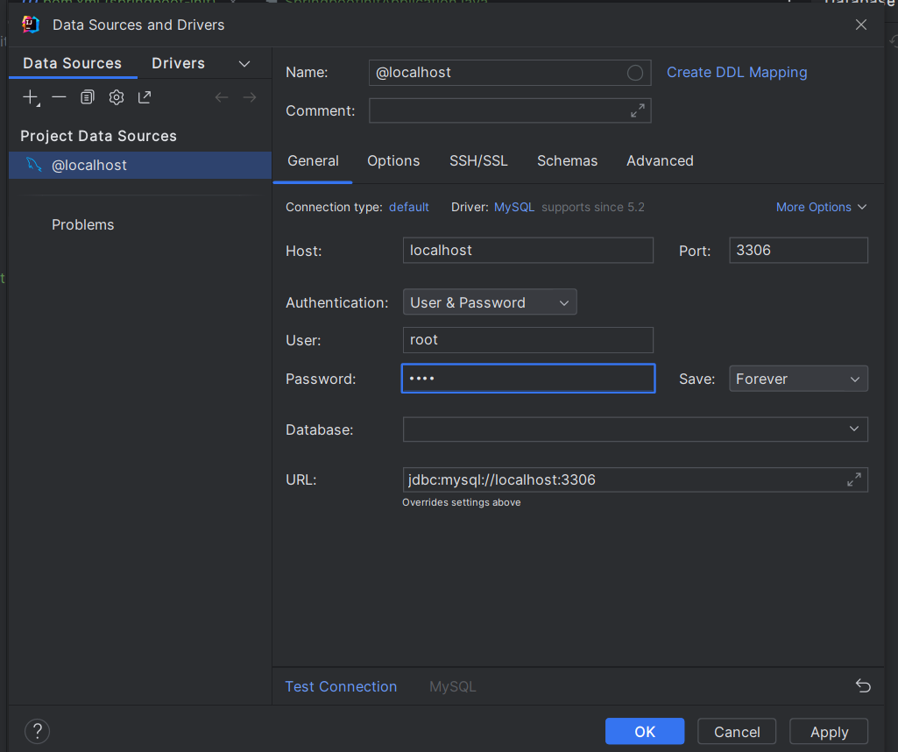Click the User field containing root
The width and height of the screenshot is (898, 752).
click(x=528, y=340)
